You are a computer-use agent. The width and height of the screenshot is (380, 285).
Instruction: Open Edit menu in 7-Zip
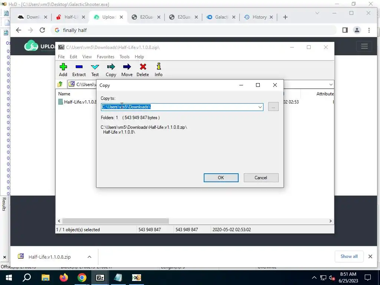click(73, 57)
